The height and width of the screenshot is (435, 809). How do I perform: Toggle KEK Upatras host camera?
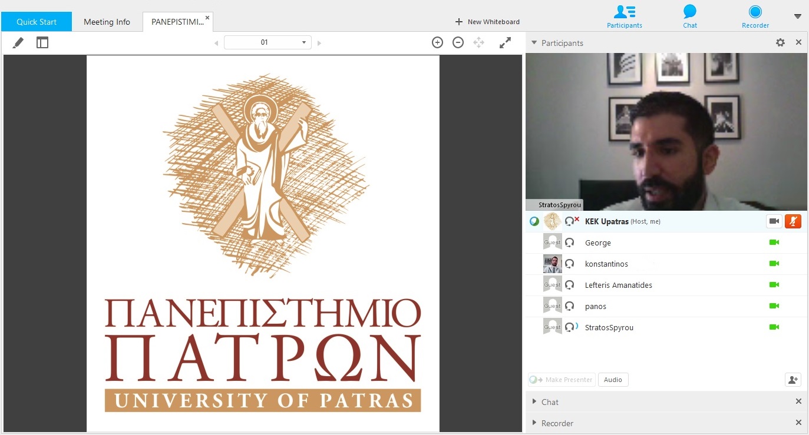click(774, 221)
